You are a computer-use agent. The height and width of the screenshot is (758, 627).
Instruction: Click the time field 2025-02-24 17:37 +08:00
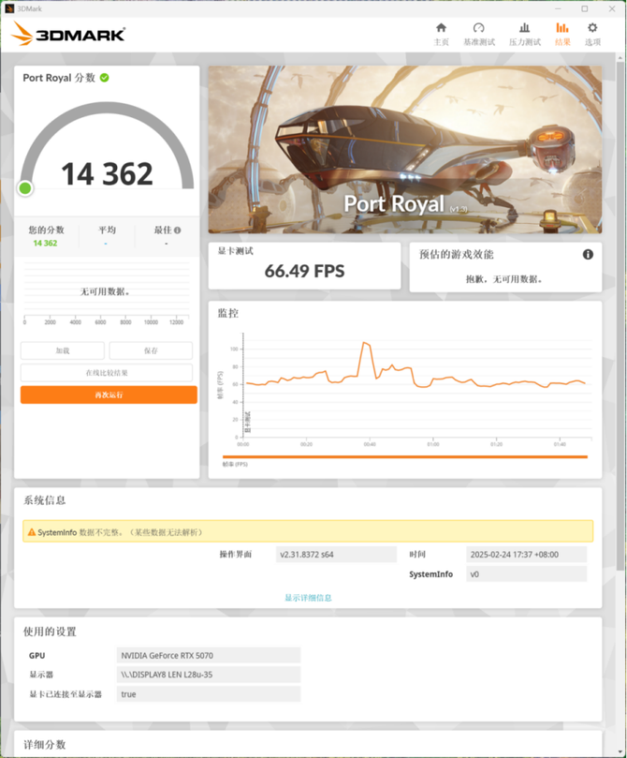coord(527,555)
